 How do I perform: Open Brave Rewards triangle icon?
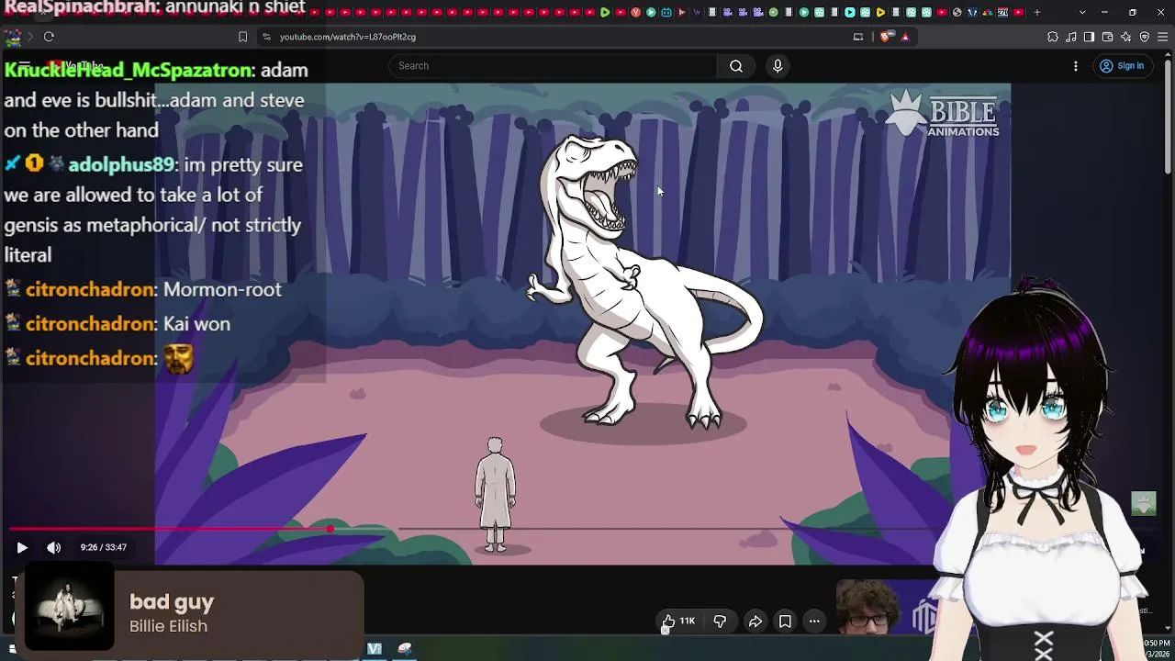click(x=905, y=37)
